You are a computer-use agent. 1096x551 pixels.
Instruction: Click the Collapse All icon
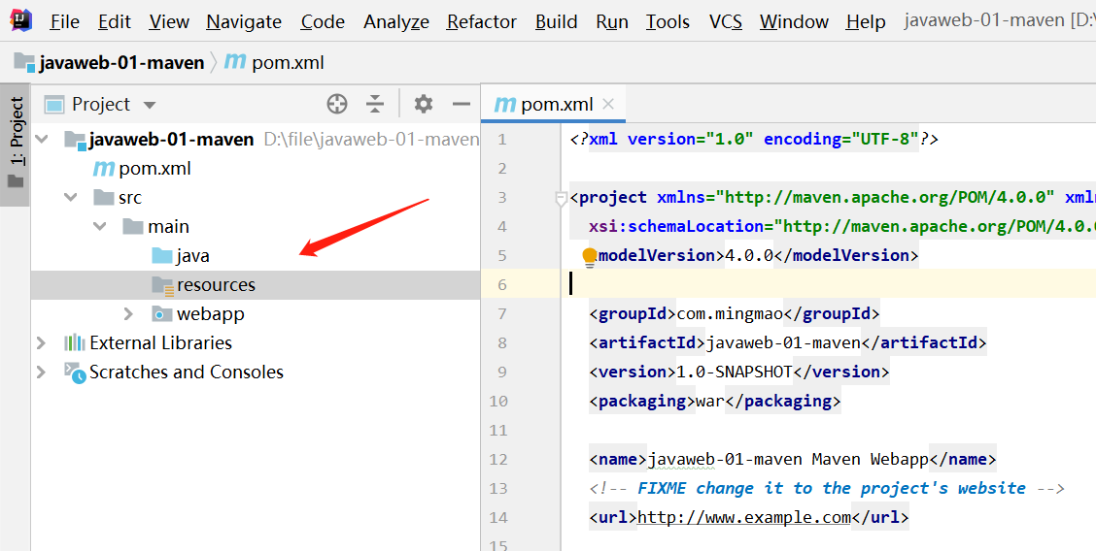(x=375, y=104)
